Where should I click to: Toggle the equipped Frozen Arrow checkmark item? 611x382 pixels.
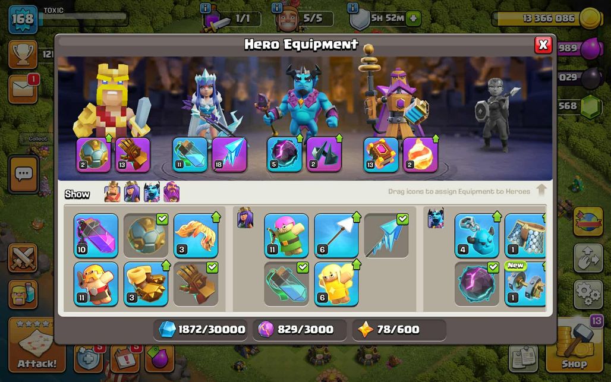(x=386, y=236)
